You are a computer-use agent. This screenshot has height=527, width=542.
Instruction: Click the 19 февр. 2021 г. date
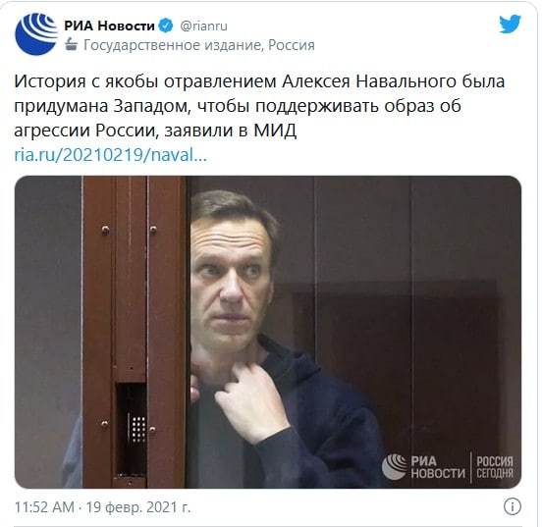point(138,507)
